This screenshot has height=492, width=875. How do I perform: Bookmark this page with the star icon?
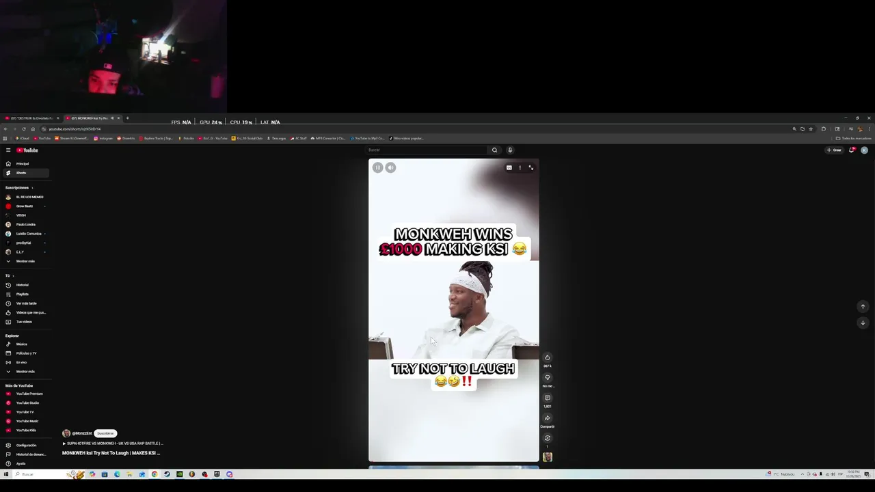[811, 129]
